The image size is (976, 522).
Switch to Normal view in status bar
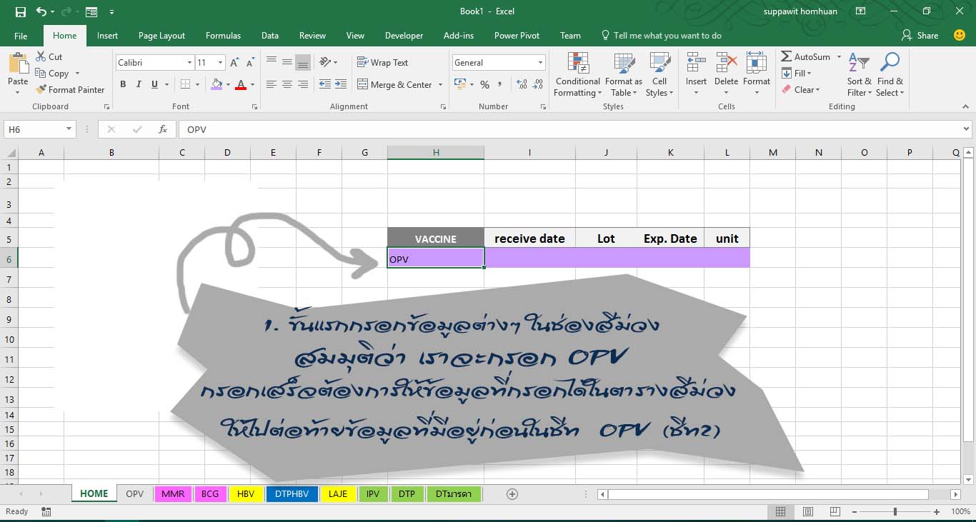pyautogui.click(x=780, y=512)
